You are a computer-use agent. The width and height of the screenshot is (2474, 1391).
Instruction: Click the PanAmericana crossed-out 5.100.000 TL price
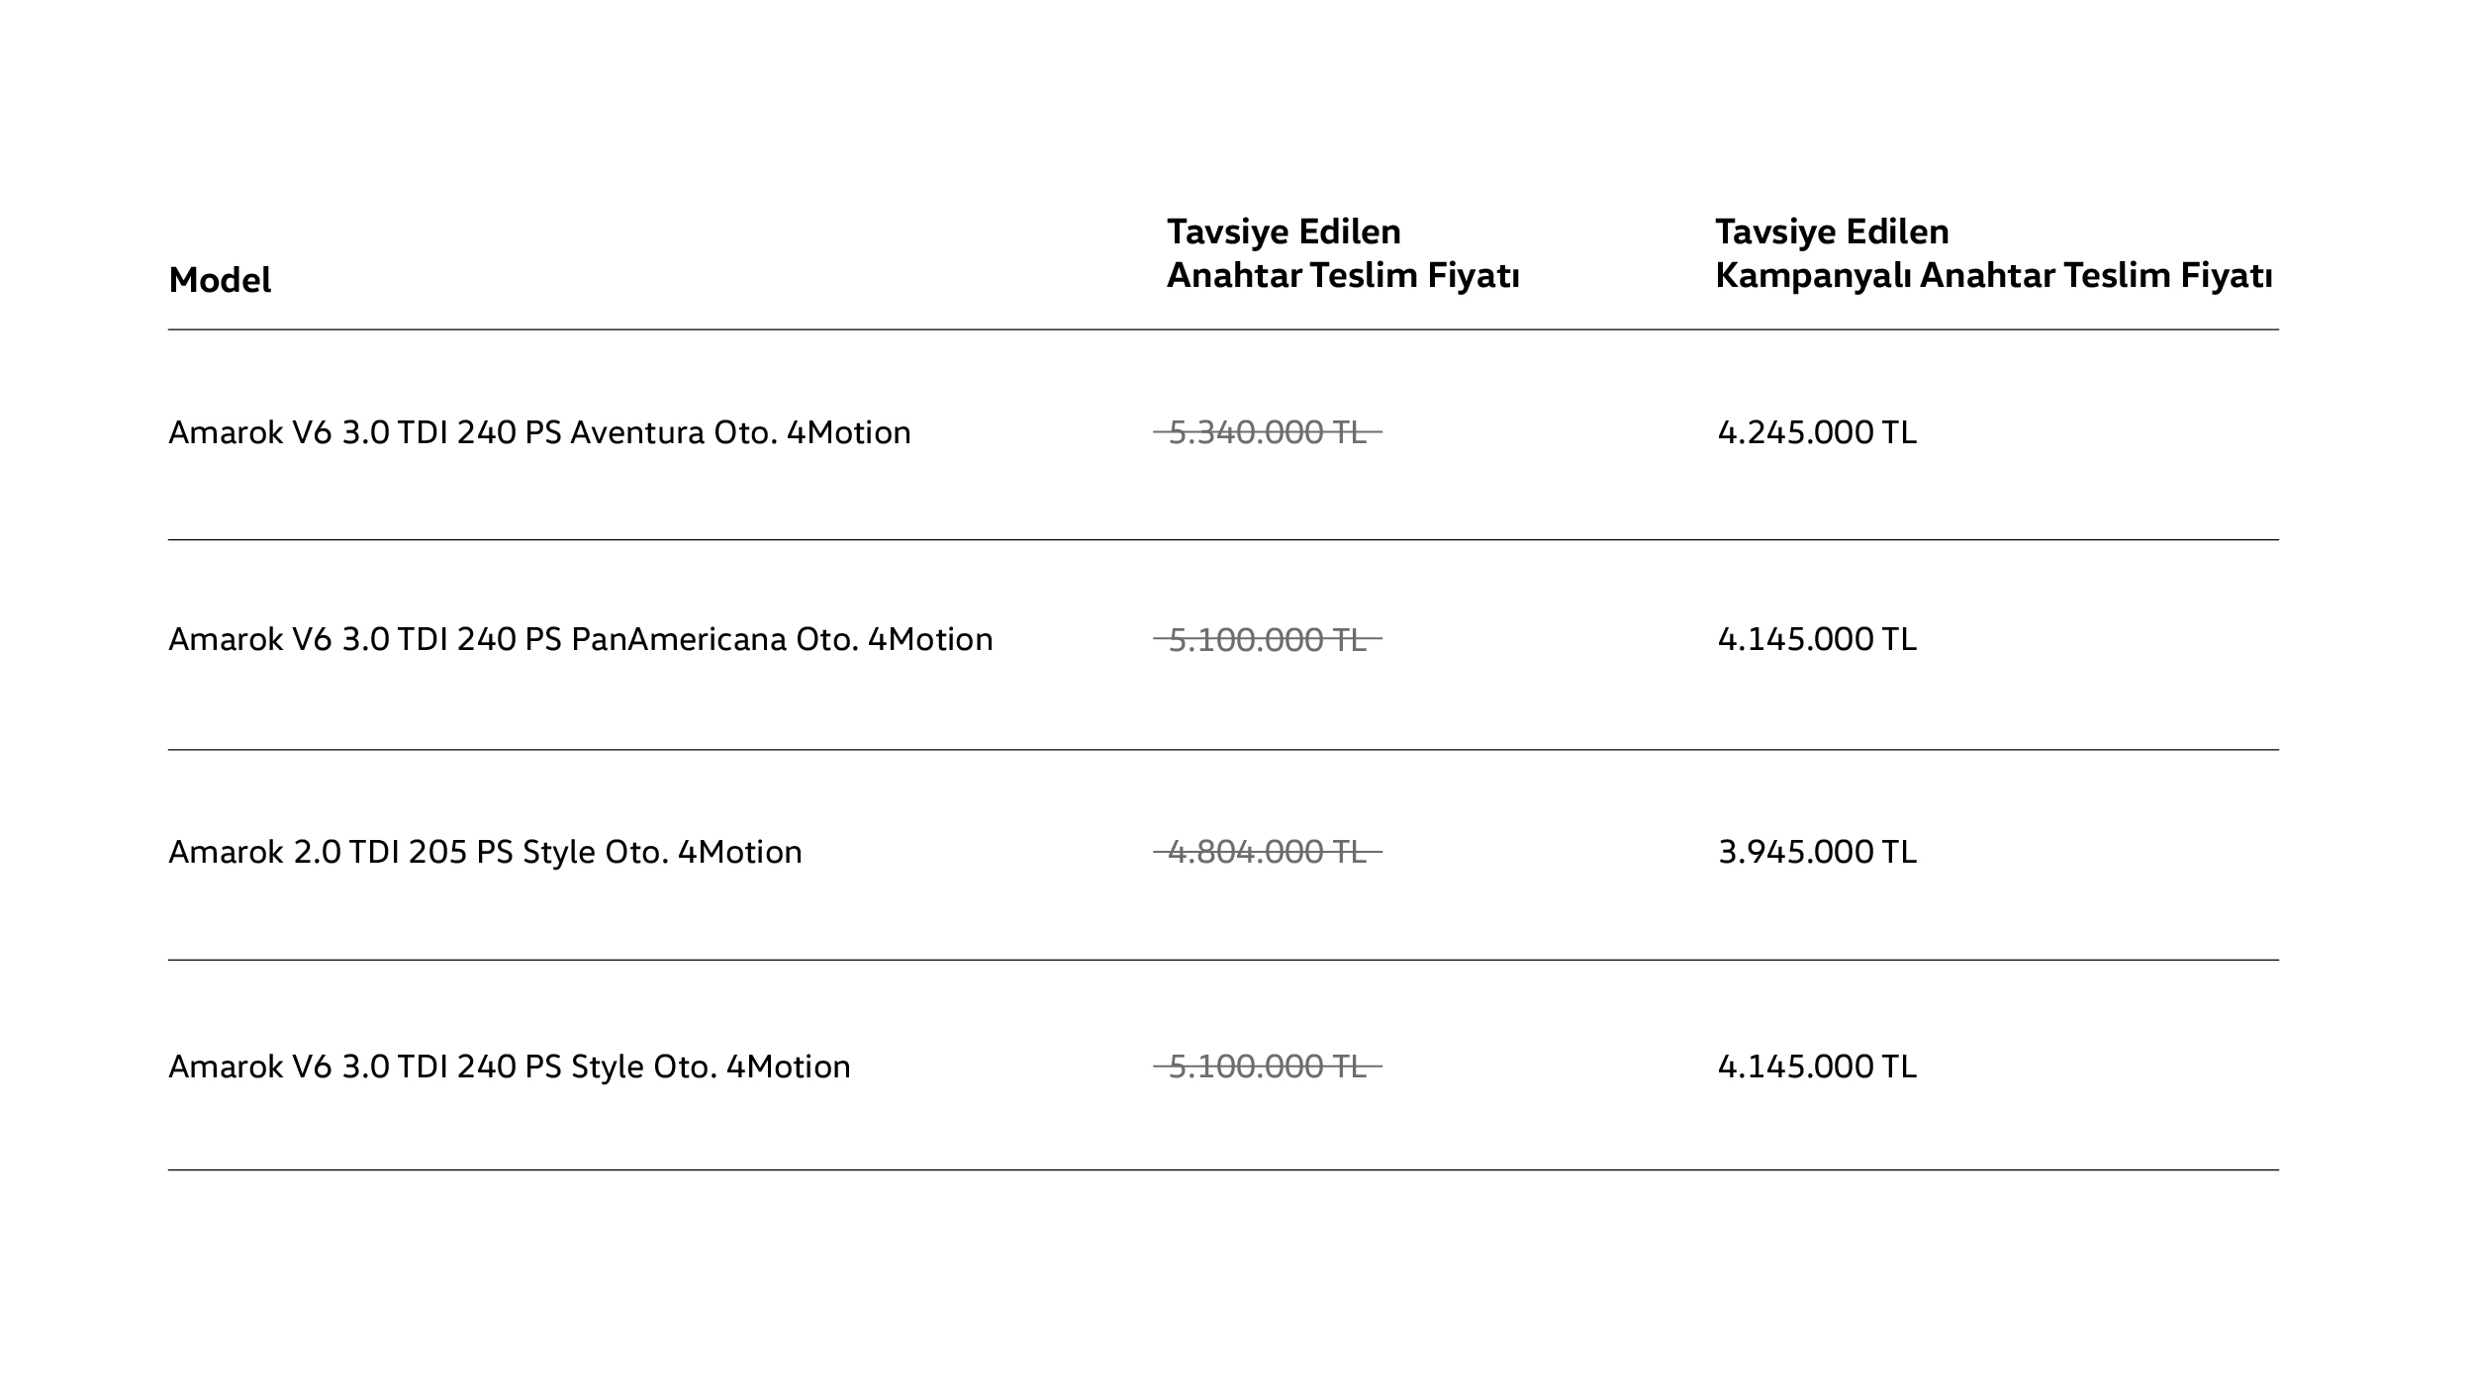point(1268,640)
